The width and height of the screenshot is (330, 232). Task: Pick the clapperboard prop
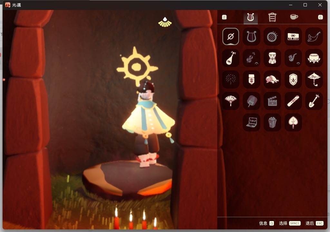pyautogui.click(x=272, y=101)
